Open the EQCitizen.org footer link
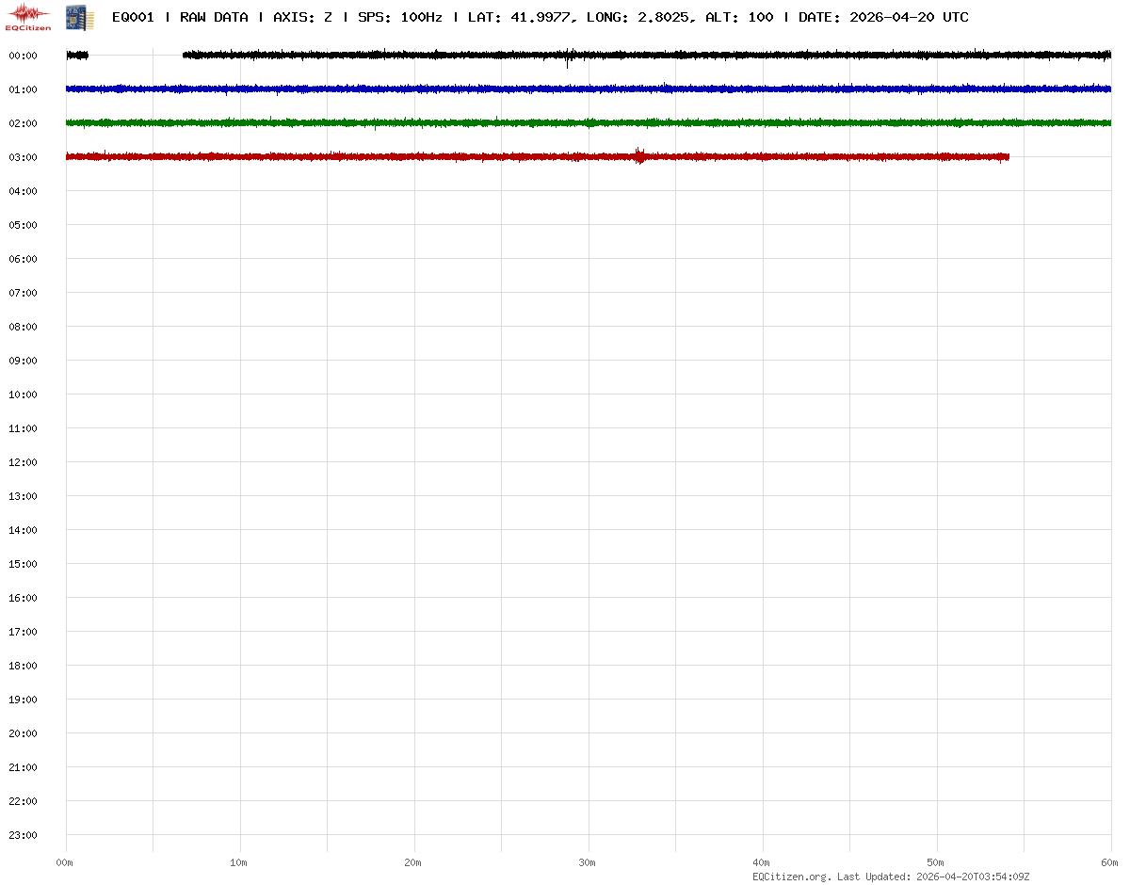 [x=791, y=877]
